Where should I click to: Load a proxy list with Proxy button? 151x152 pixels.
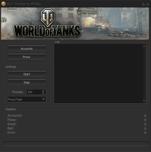27,57
